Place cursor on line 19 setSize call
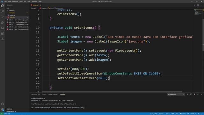Viewport: 204px width, 115px height. click(x=73, y=69)
